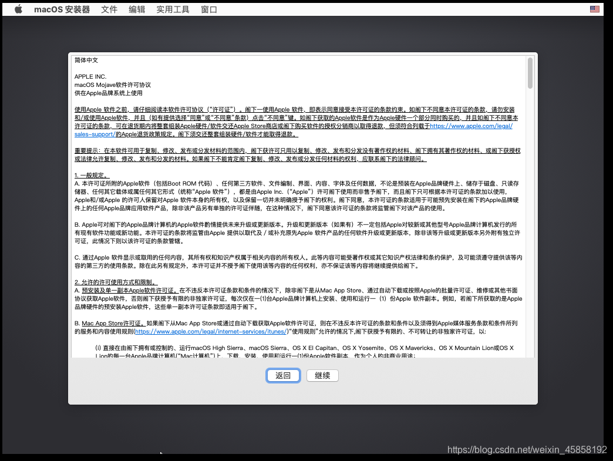Click clause (i) listing macOS High Sierra
Screen dimensions: 613x461
coord(305,352)
